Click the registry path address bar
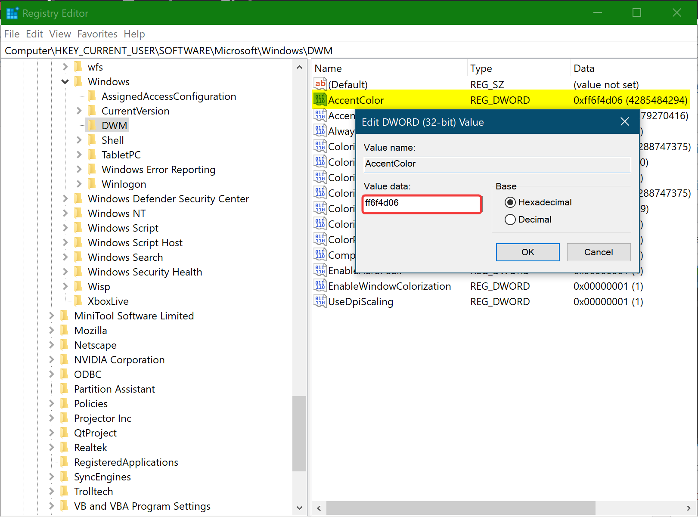Viewport: 698px width, 517px height. coord(349,51)
